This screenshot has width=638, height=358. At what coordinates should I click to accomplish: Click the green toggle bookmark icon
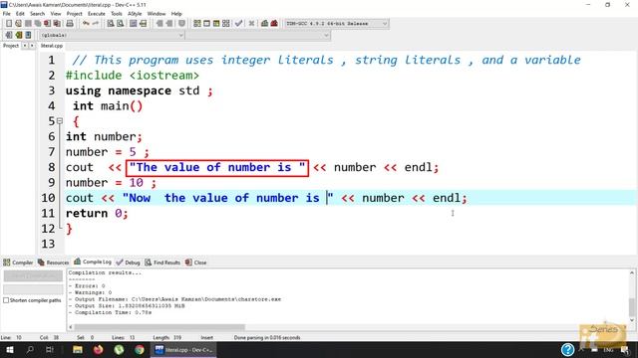tap(18, 35)
